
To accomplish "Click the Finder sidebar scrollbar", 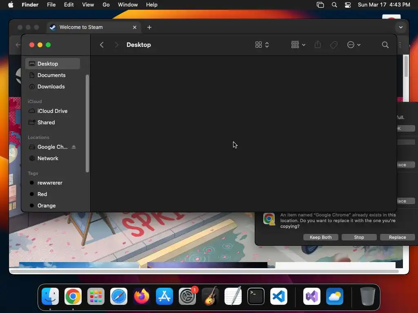I will tap(87, 123).
